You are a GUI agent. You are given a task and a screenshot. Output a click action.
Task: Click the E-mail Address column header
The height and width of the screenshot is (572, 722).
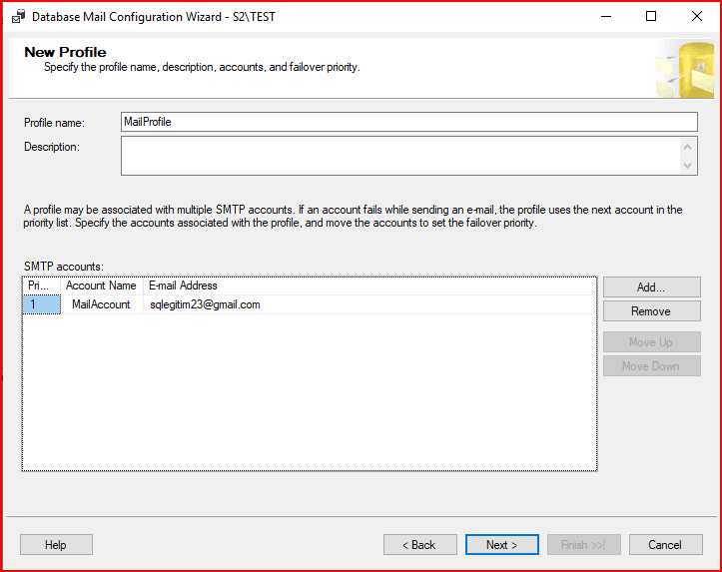pyautogui.click(x=184, y=286)
